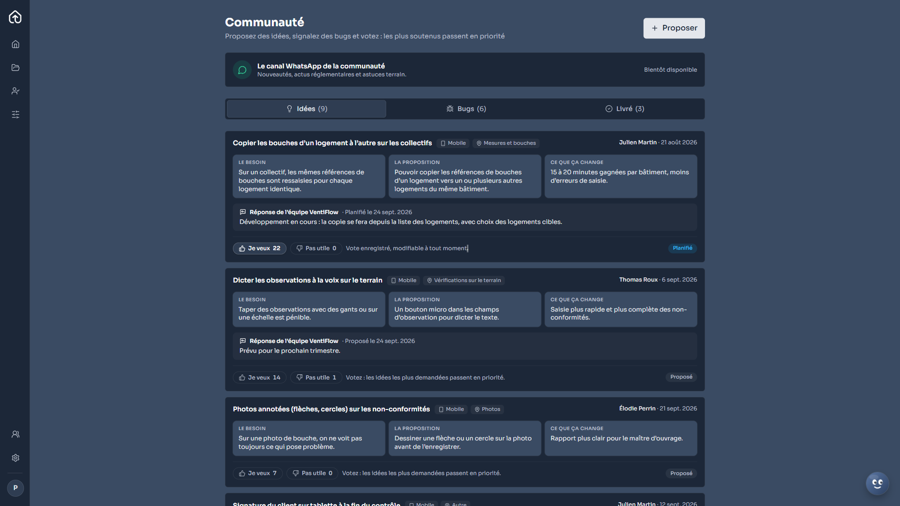Vote Je veux on Dicter les observations idea
Image resolution: width=900 pixels, height=506 pixels.
(260, 378)
